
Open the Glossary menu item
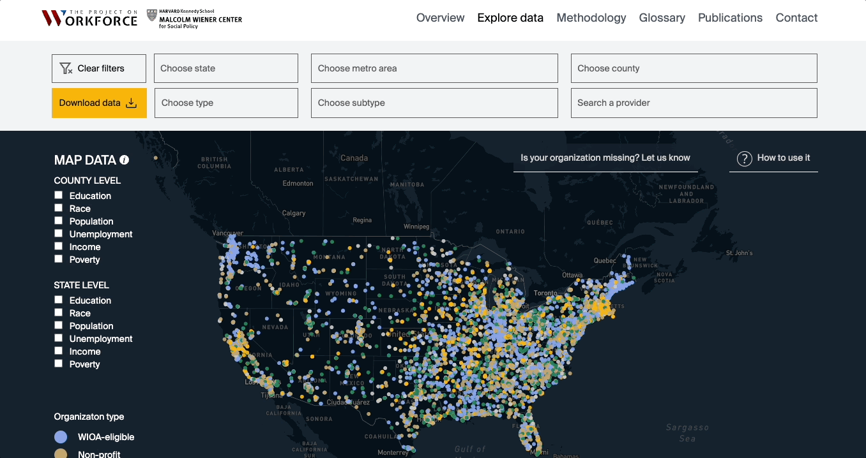pos(662,18)
